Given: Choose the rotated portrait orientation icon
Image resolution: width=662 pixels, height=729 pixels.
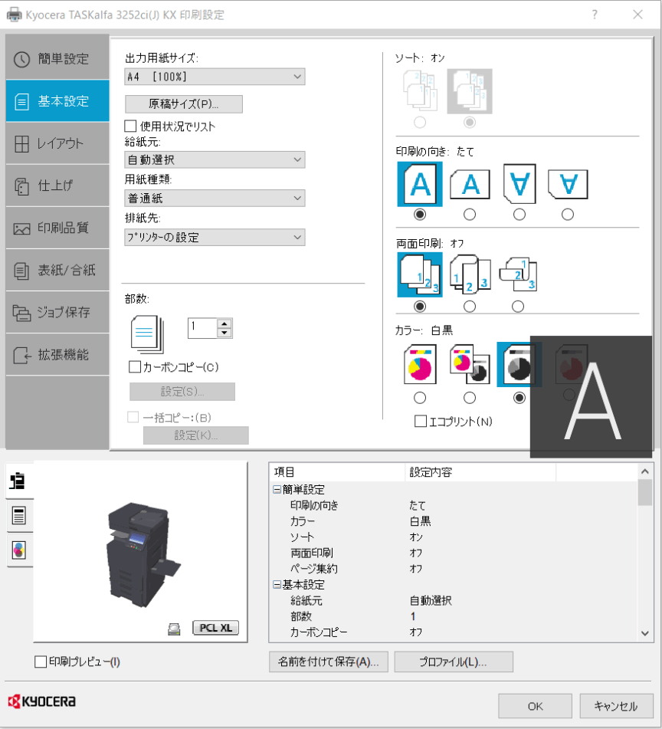Looking at the screenshot, I should [519, 184].
